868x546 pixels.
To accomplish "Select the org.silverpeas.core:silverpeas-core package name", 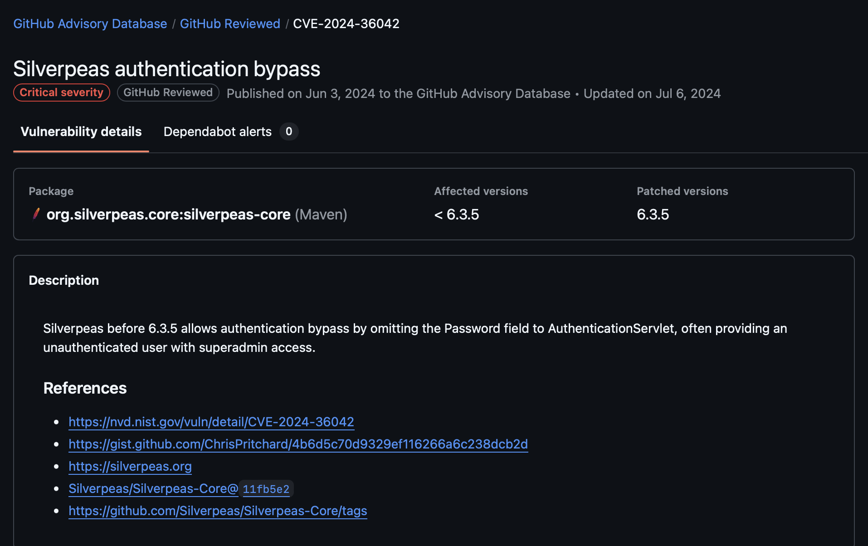I will coord(168,214).
